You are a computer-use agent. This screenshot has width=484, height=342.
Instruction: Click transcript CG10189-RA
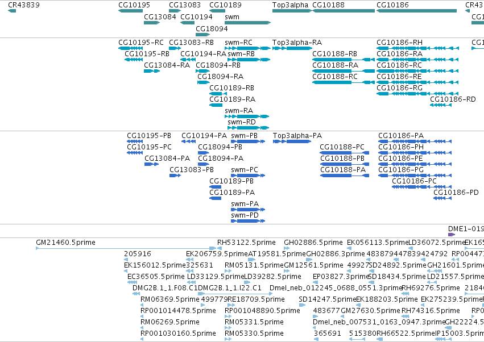(216, 105)
